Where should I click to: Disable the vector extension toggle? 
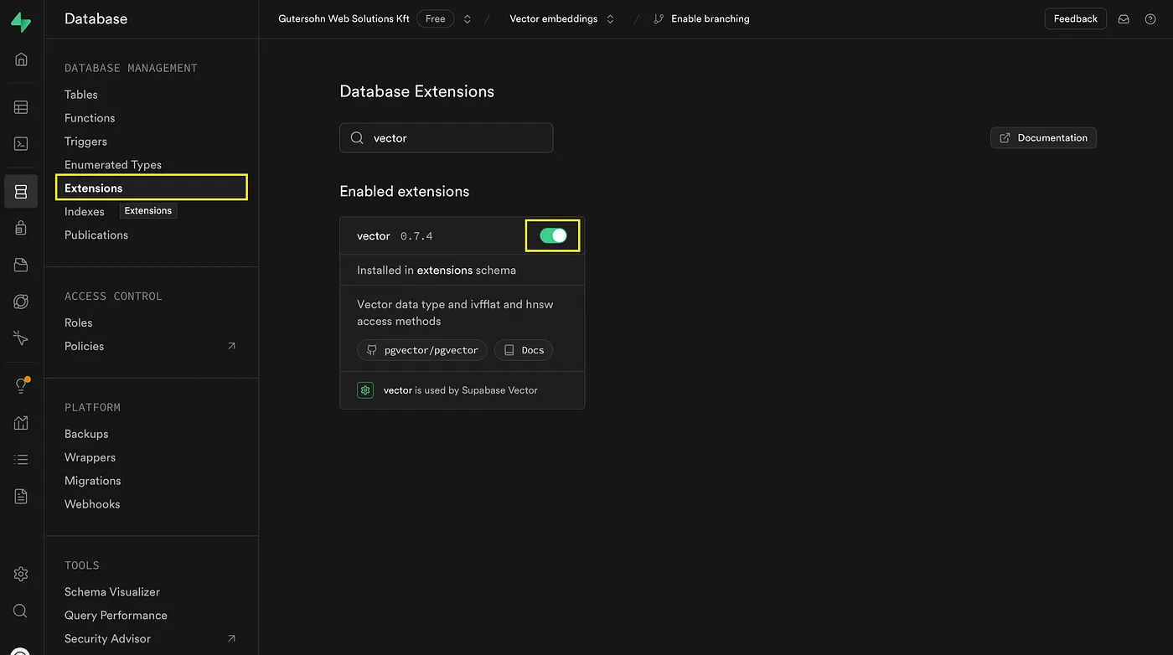click(553, 236)
